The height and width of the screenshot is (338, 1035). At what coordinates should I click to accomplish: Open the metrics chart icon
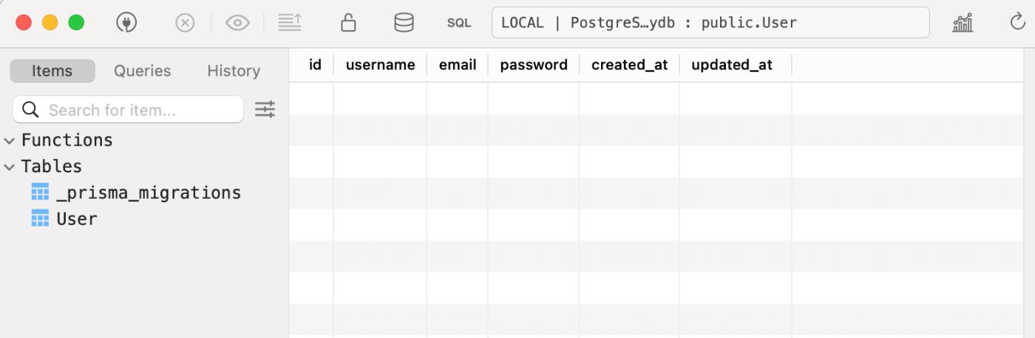click(x=963, y=23)
